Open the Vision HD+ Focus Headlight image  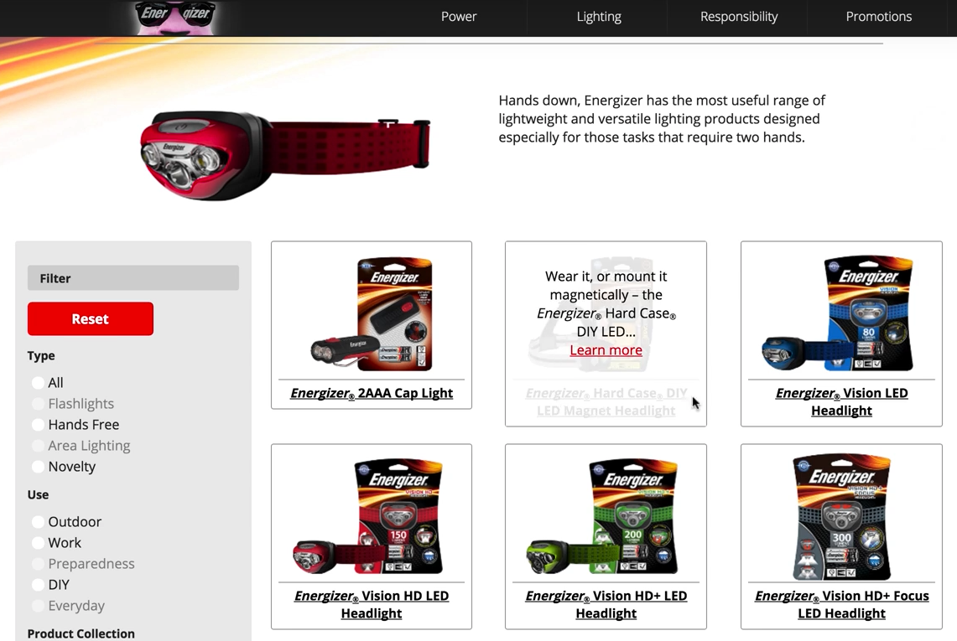(x=841, y=517)
